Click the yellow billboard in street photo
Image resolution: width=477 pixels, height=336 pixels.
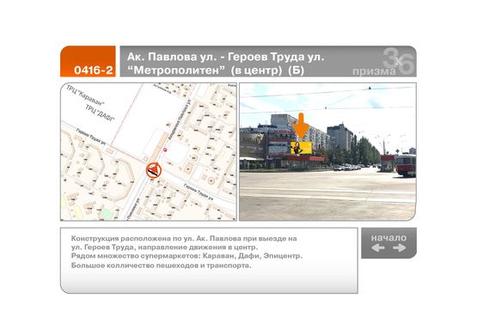pyautogui.click(x=301, y=148)
